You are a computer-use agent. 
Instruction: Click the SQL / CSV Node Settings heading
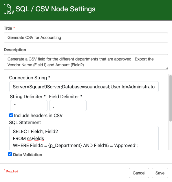point(56,9)
